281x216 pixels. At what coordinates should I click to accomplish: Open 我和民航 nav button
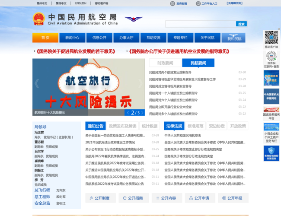click(233, 38)
